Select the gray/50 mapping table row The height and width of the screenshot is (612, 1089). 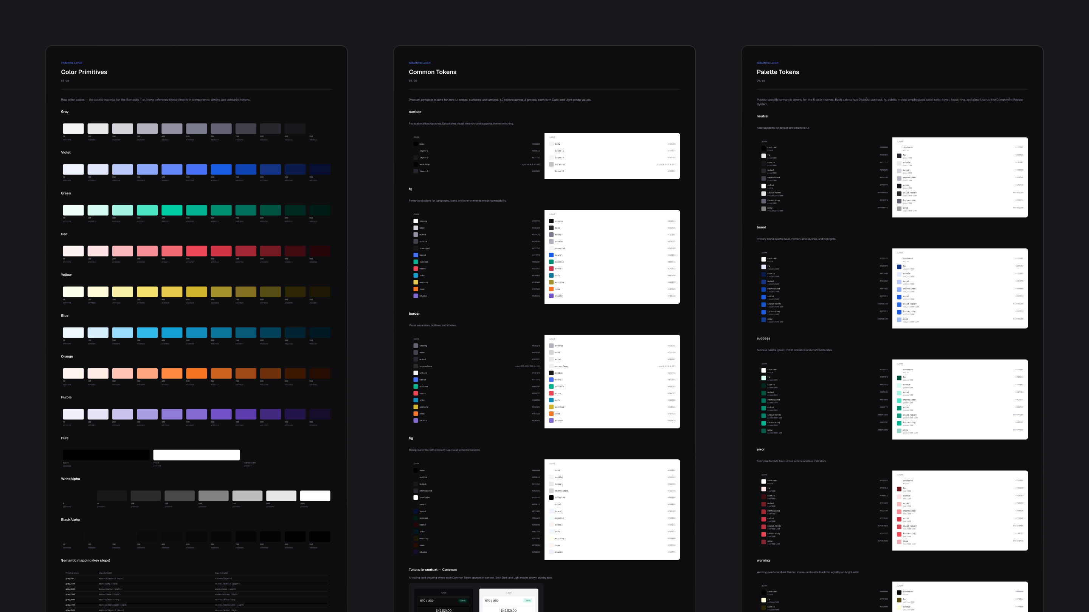click(197, 579)
